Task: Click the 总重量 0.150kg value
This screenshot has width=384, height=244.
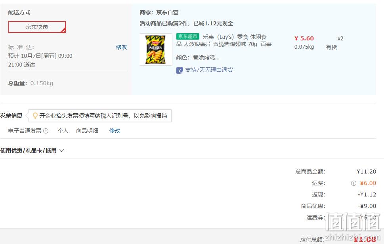Action: pos(42,84)
